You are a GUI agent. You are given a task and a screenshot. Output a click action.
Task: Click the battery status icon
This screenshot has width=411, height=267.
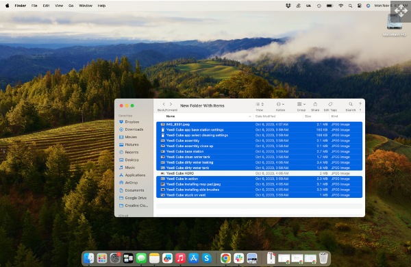[329, 5]
